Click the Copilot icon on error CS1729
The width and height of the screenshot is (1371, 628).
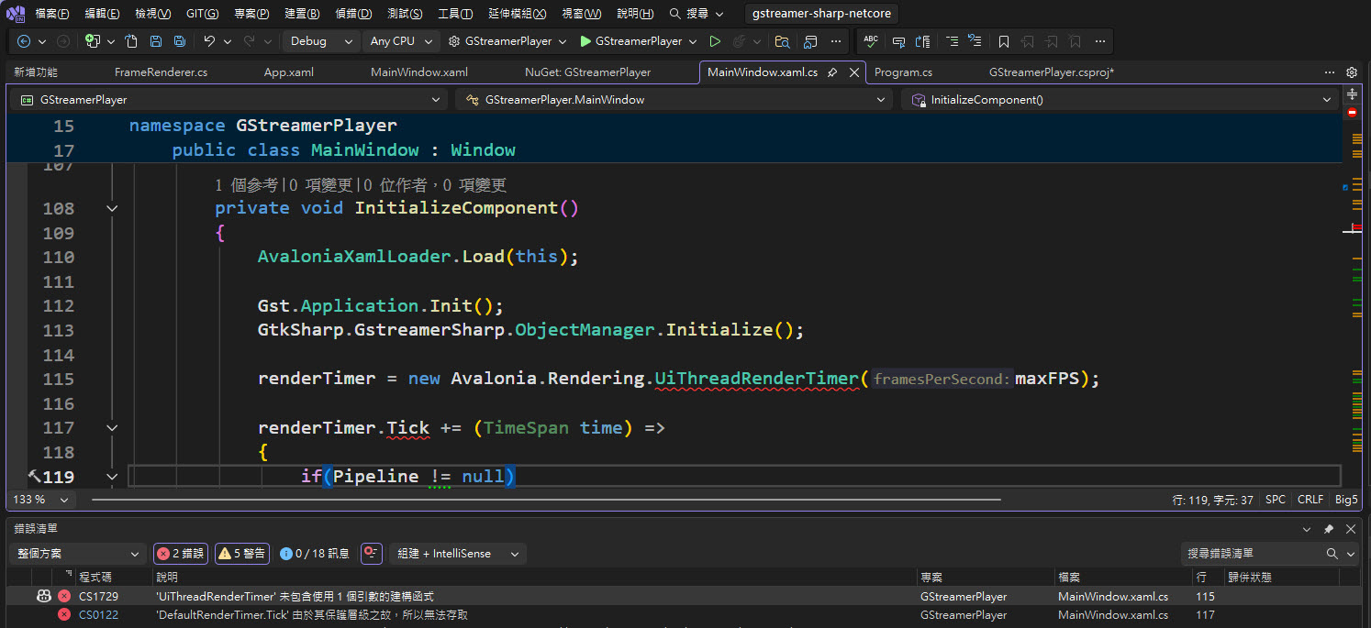pos(43,596)
